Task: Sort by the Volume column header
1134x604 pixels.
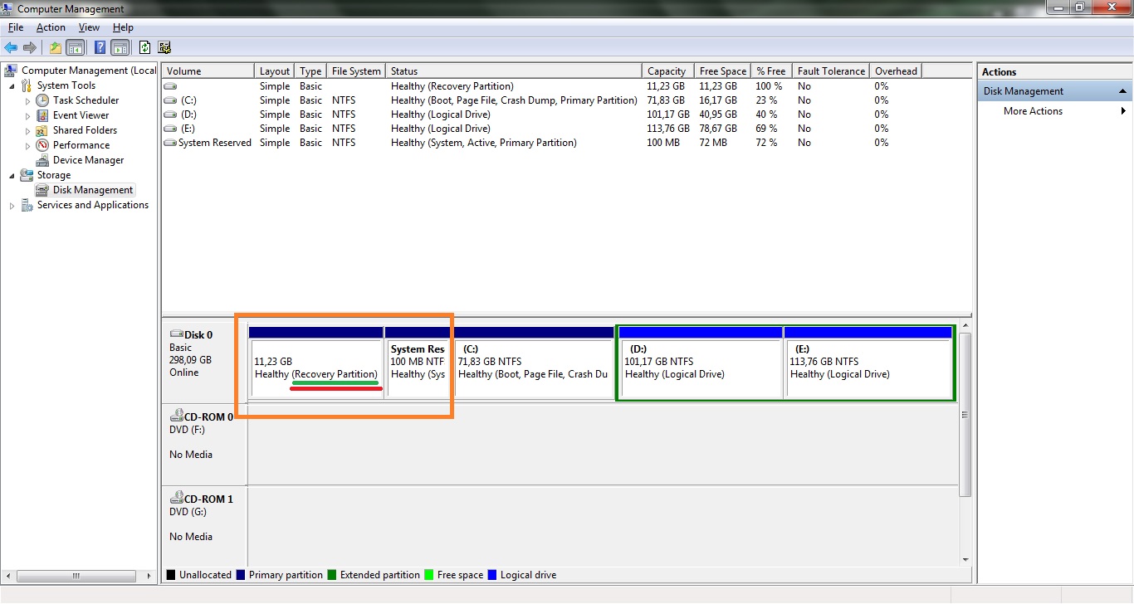Action: [208, 71]
